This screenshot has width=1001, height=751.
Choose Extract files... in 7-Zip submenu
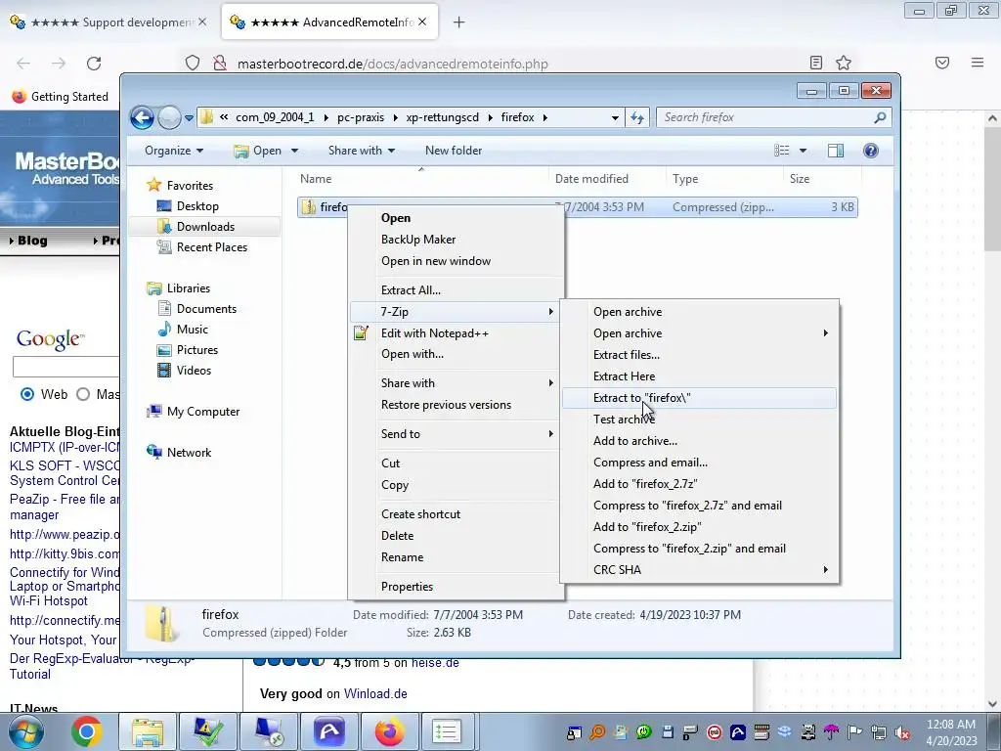click(699, 355)
